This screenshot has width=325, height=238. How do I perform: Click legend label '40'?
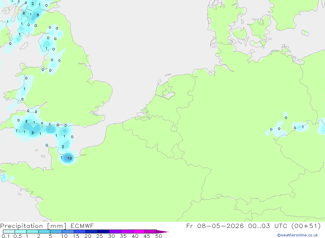click(135, 236)
